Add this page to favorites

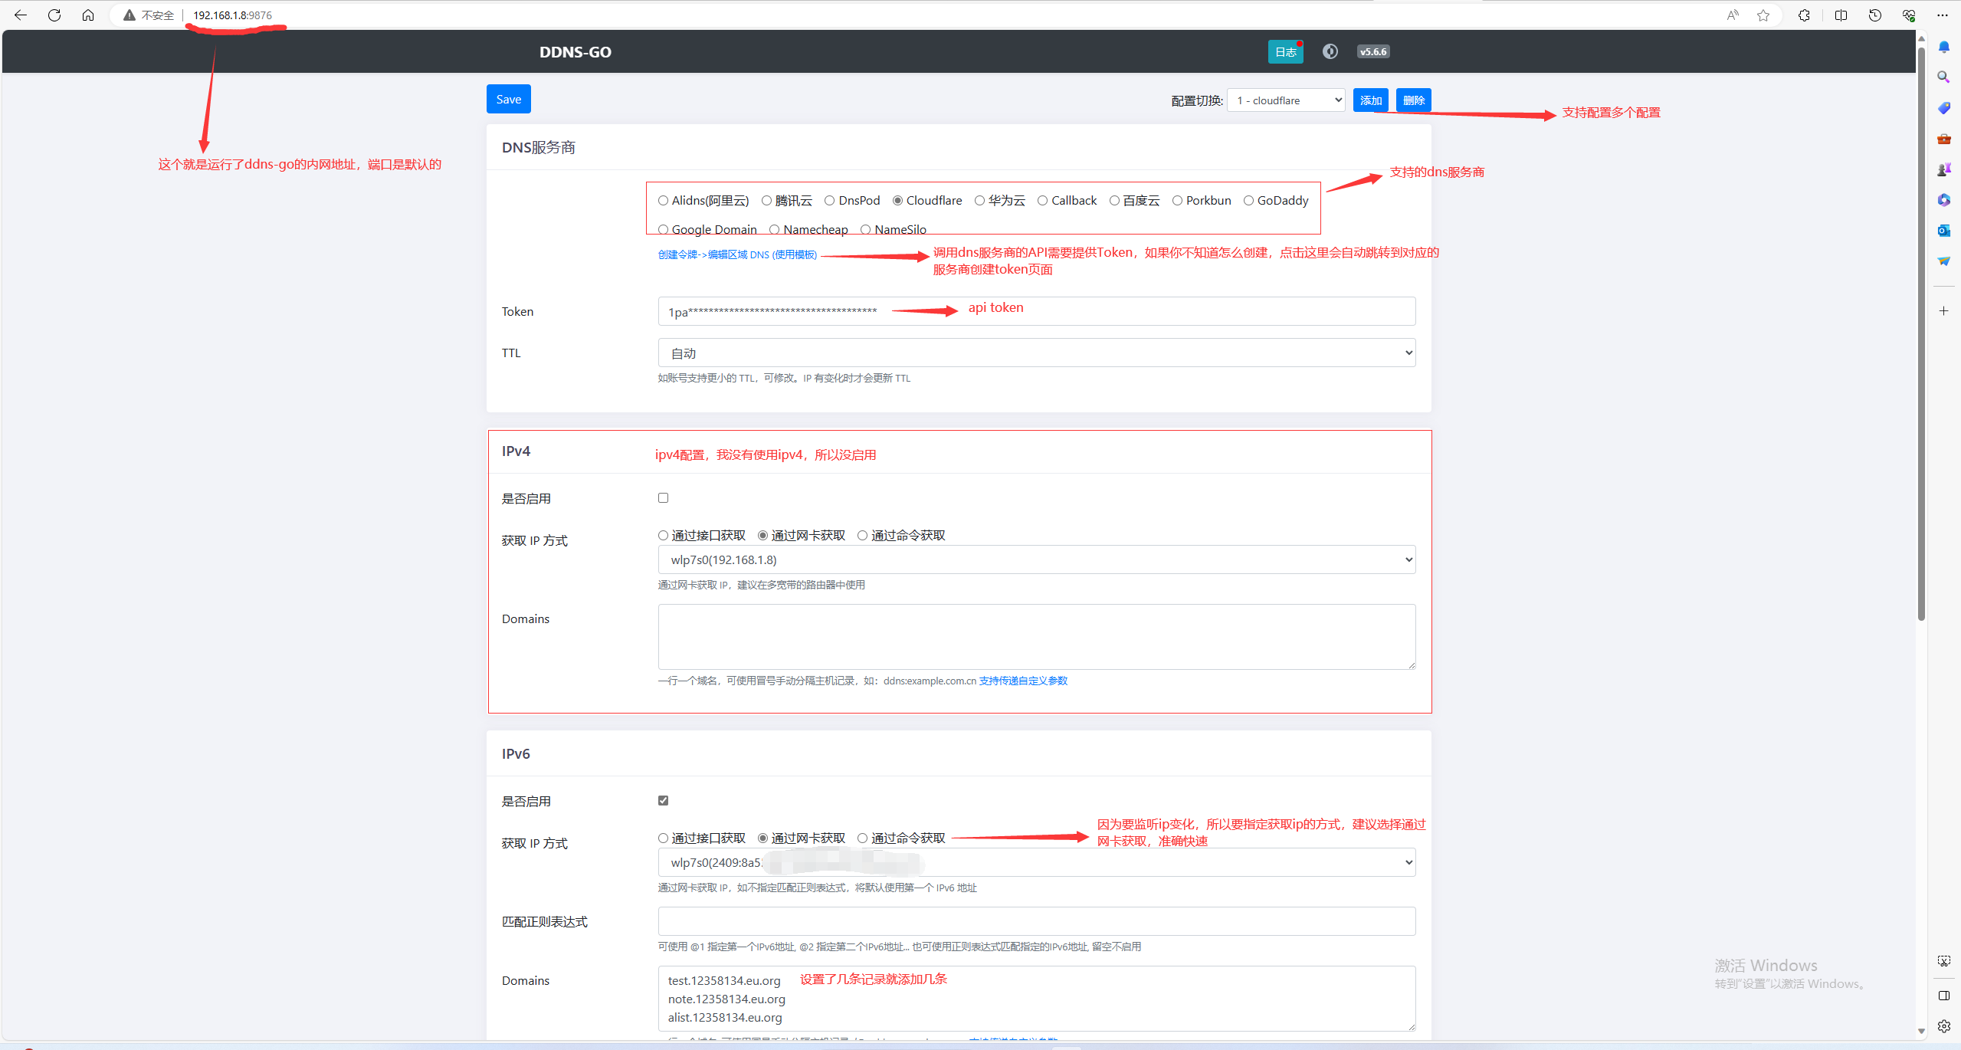click(x=1763, y=15)
